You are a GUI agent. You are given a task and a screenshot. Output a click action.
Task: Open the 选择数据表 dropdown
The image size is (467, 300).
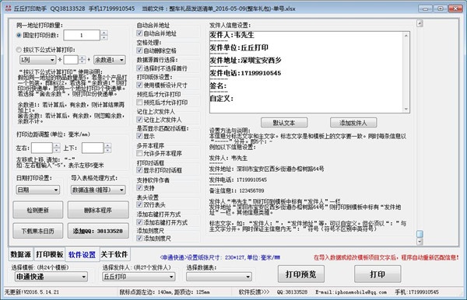(x=219, y=277)
